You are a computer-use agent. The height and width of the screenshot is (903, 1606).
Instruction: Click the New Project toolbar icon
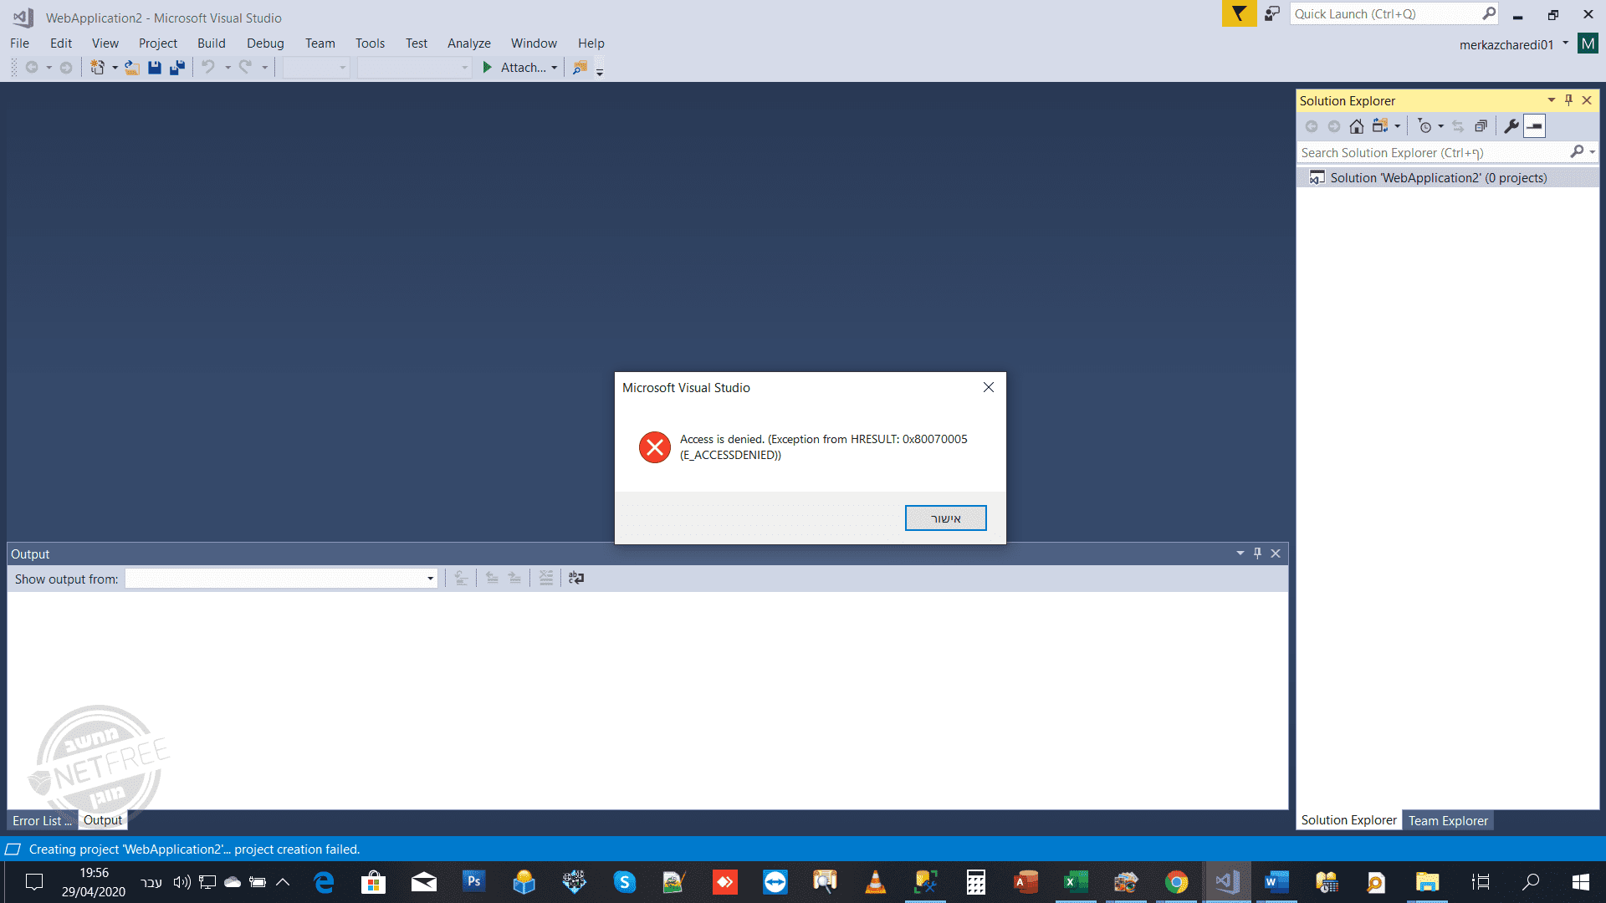point(97,68)
